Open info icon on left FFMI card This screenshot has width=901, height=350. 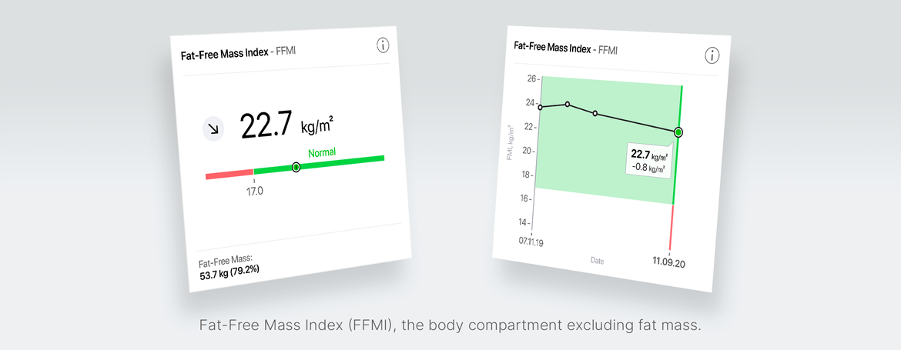(x=383, y=45)
